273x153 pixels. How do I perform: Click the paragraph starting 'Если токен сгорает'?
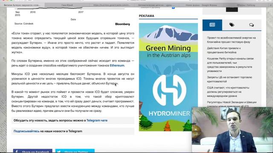coord(73,42)
